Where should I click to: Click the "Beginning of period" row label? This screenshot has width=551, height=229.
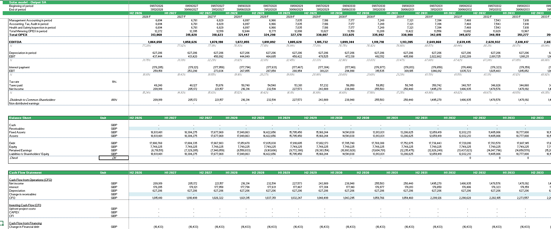tap(21, 6)
